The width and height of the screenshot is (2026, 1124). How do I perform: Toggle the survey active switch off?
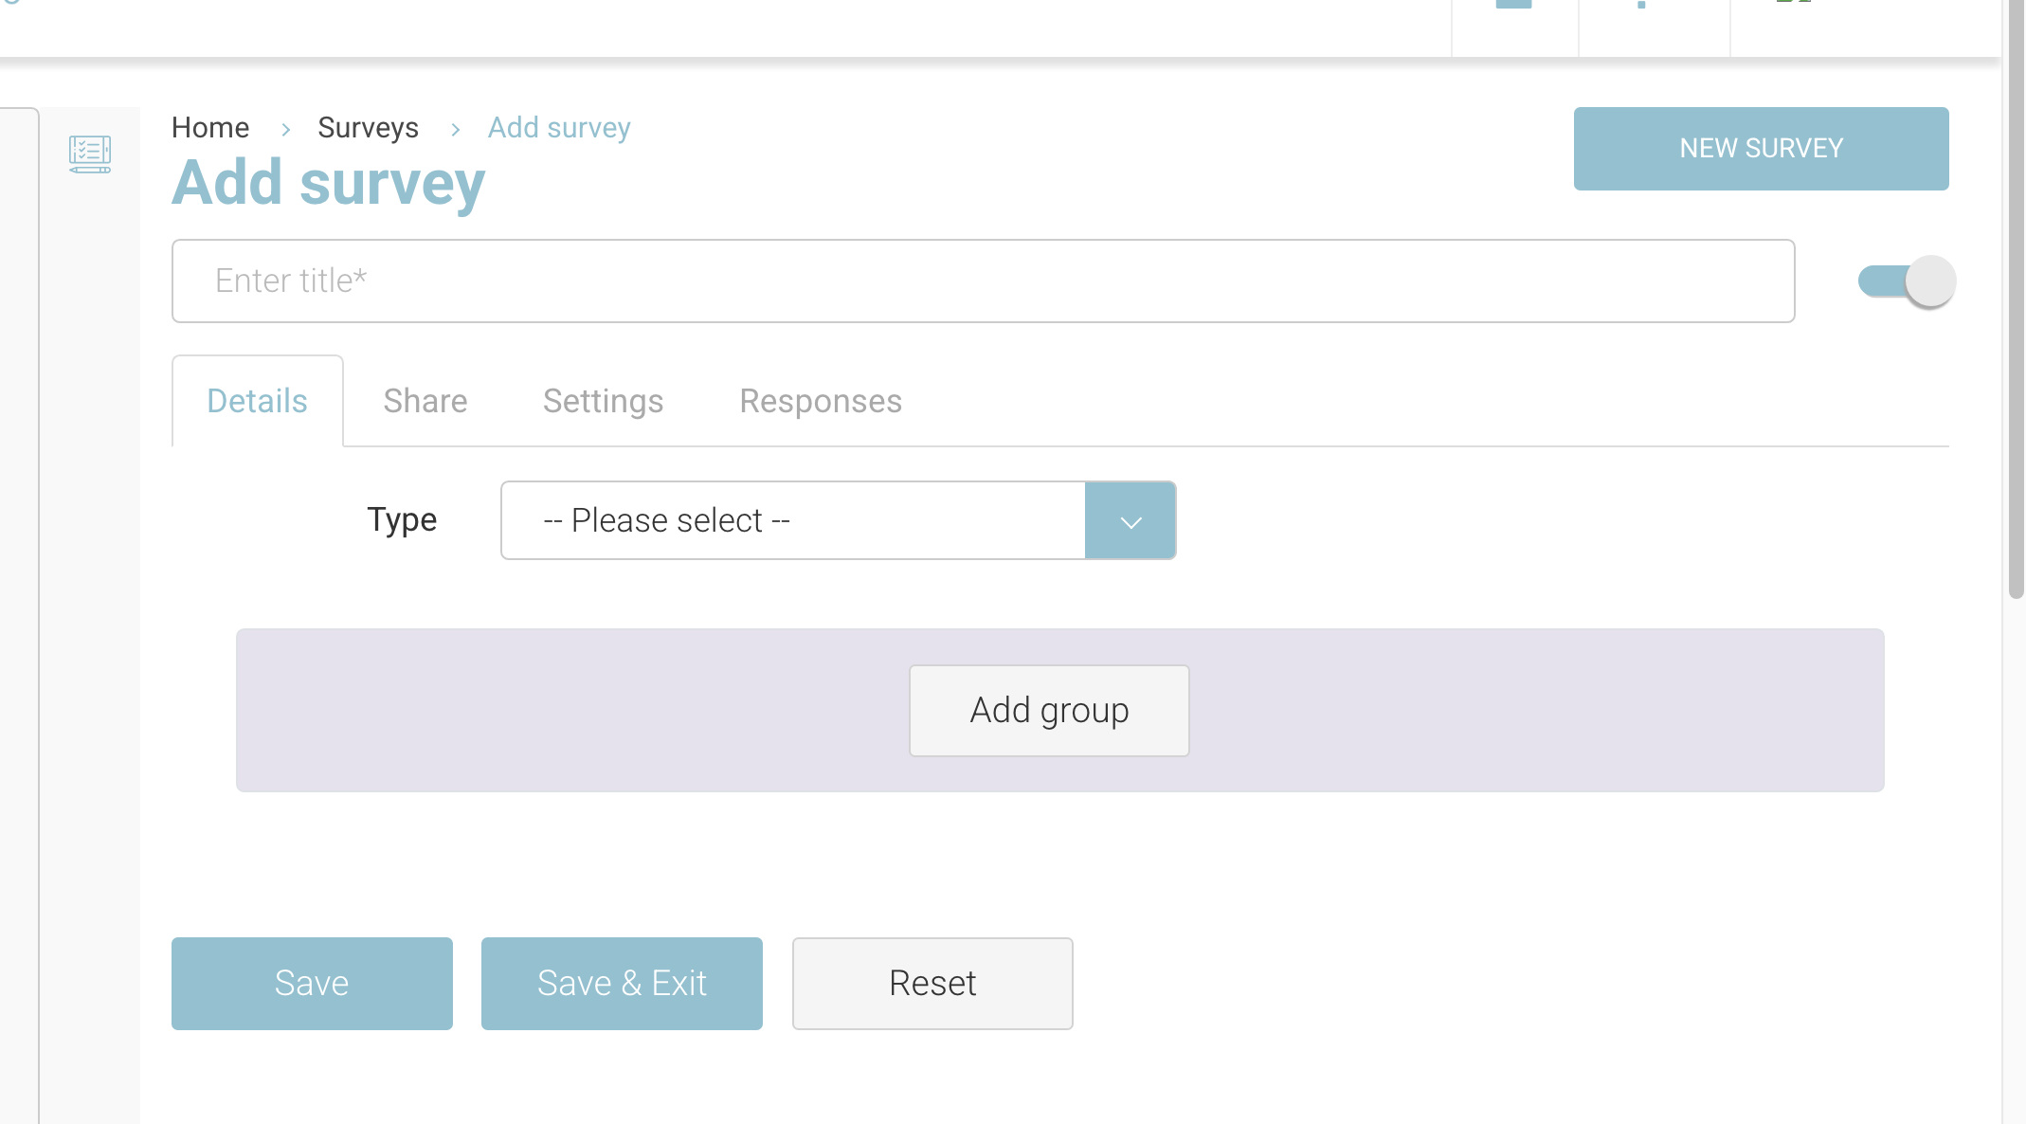point(1906,281)
